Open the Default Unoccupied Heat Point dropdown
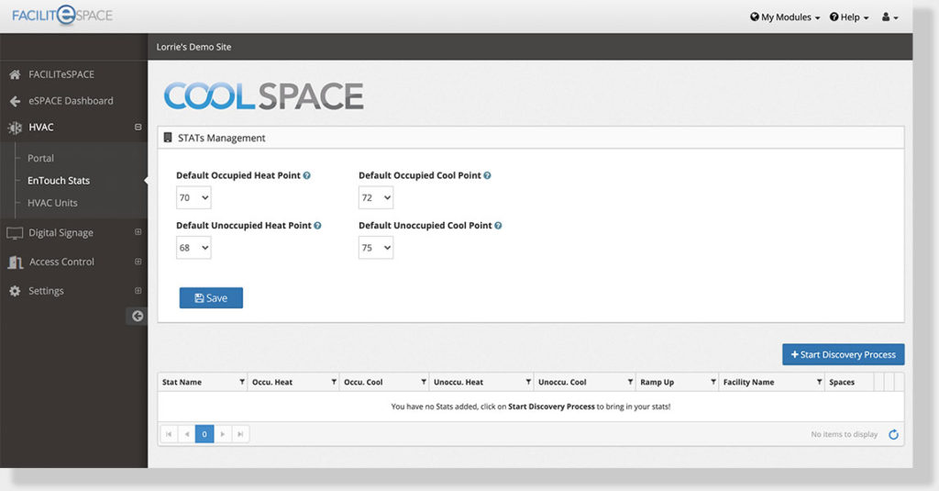The width and height of the screenshot is (939, 491). point(193,248)
